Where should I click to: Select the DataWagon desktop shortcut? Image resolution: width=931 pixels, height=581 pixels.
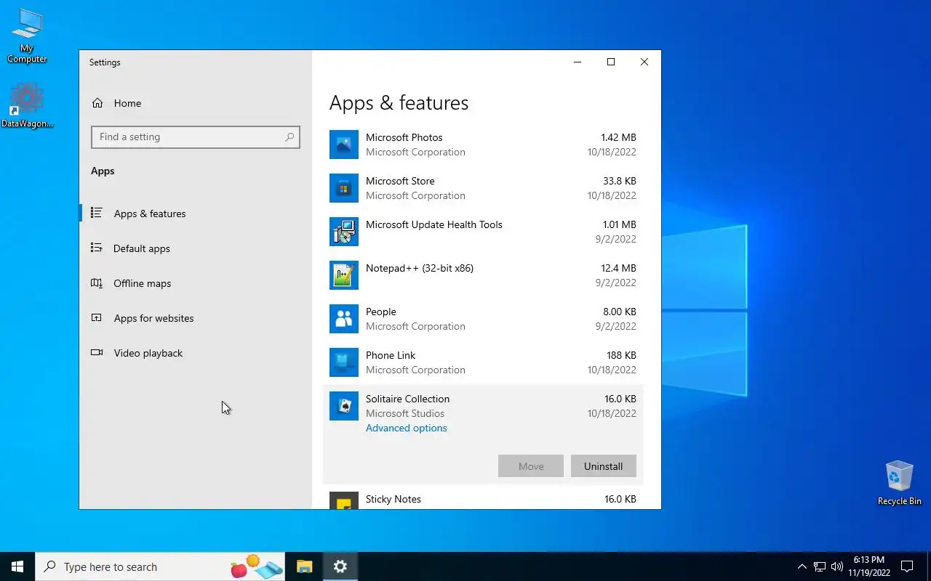click(27, 105)
